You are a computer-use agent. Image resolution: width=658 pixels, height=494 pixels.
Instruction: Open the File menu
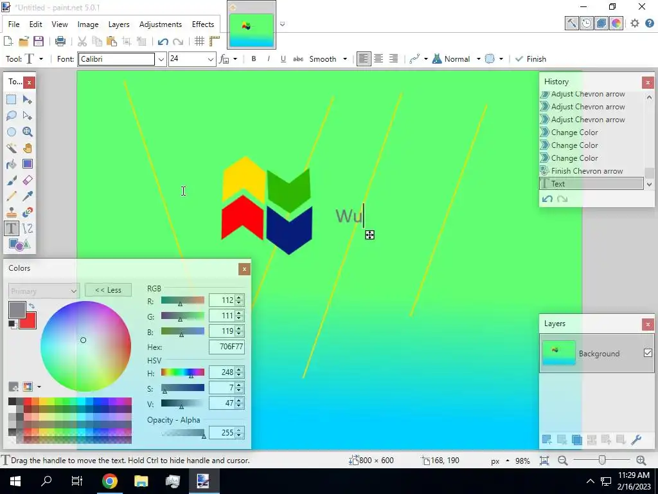14,24
